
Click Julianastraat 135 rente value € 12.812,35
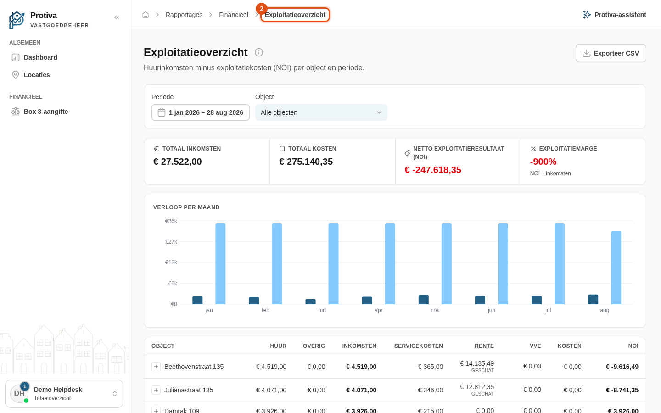tap(477, 387)
